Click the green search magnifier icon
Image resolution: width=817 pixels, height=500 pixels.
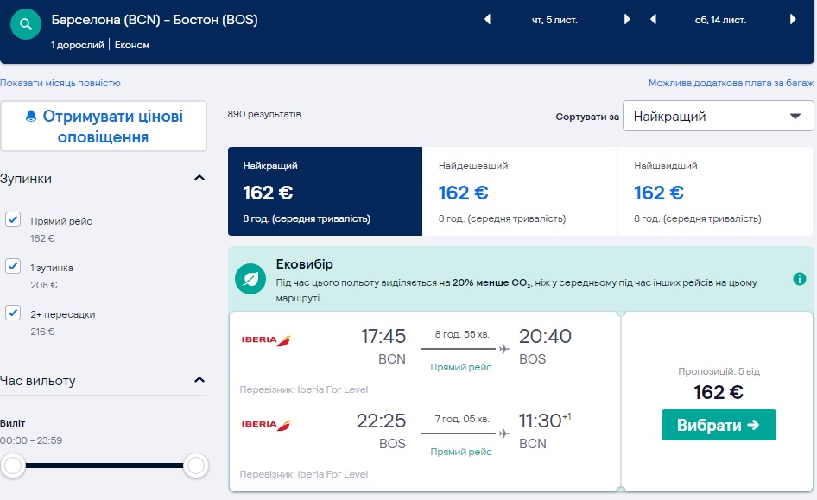click(26, 26)
